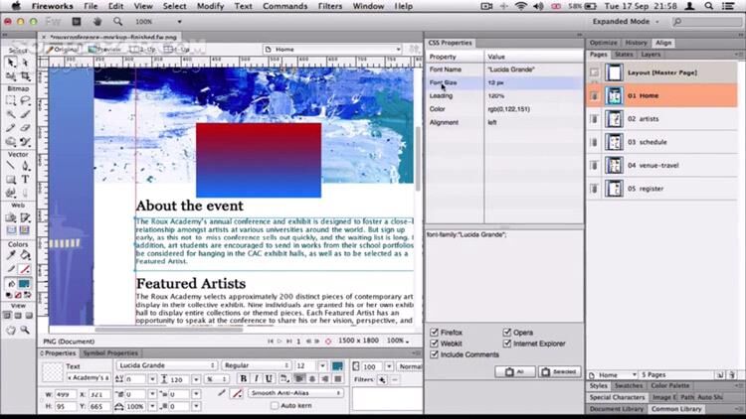Select the Eraser tool
Viewport: 746px width, 419px height.
[25, 127]
